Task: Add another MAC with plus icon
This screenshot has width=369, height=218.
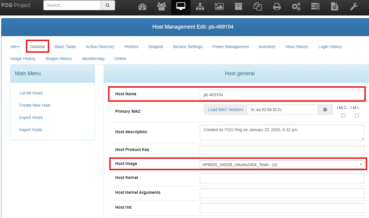Action: [x=325, y=110]
